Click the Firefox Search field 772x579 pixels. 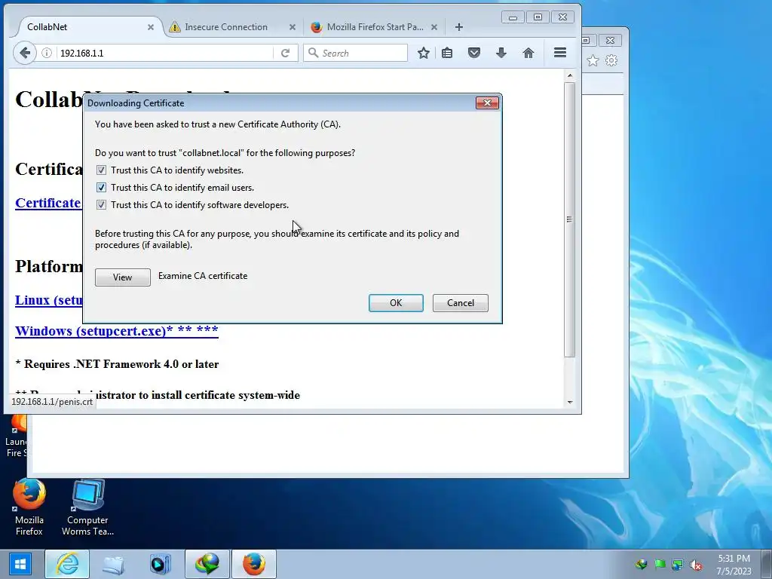point(356,53)
